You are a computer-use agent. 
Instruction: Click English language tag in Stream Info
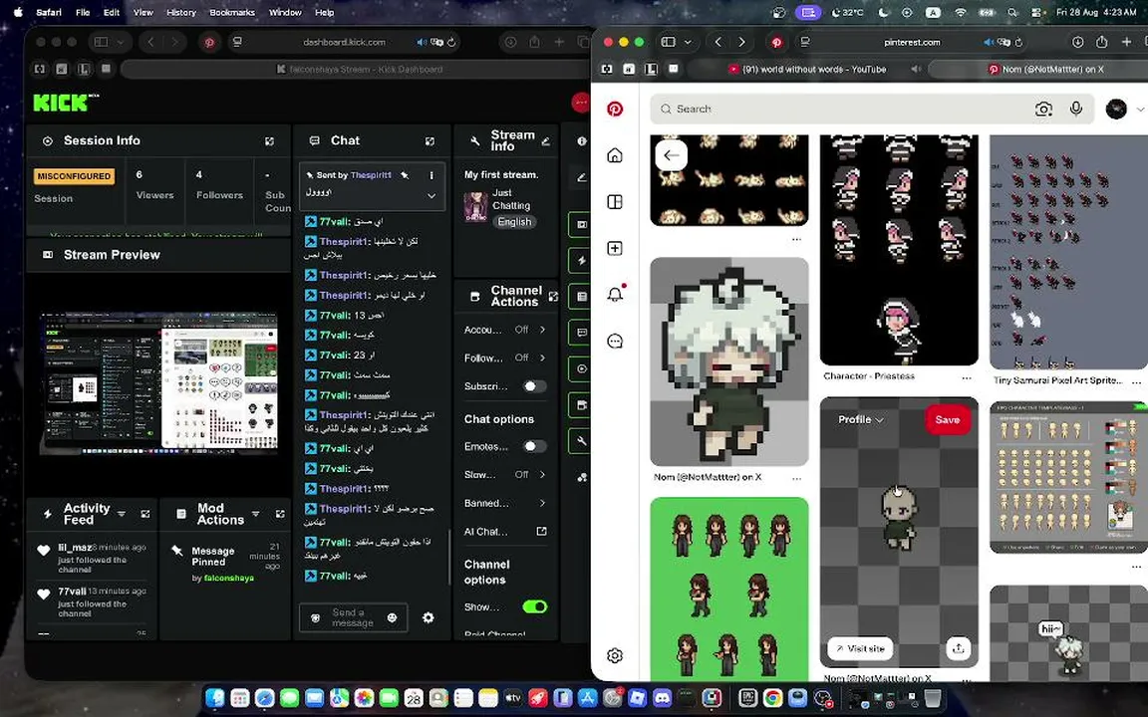(x=514, y=222)
